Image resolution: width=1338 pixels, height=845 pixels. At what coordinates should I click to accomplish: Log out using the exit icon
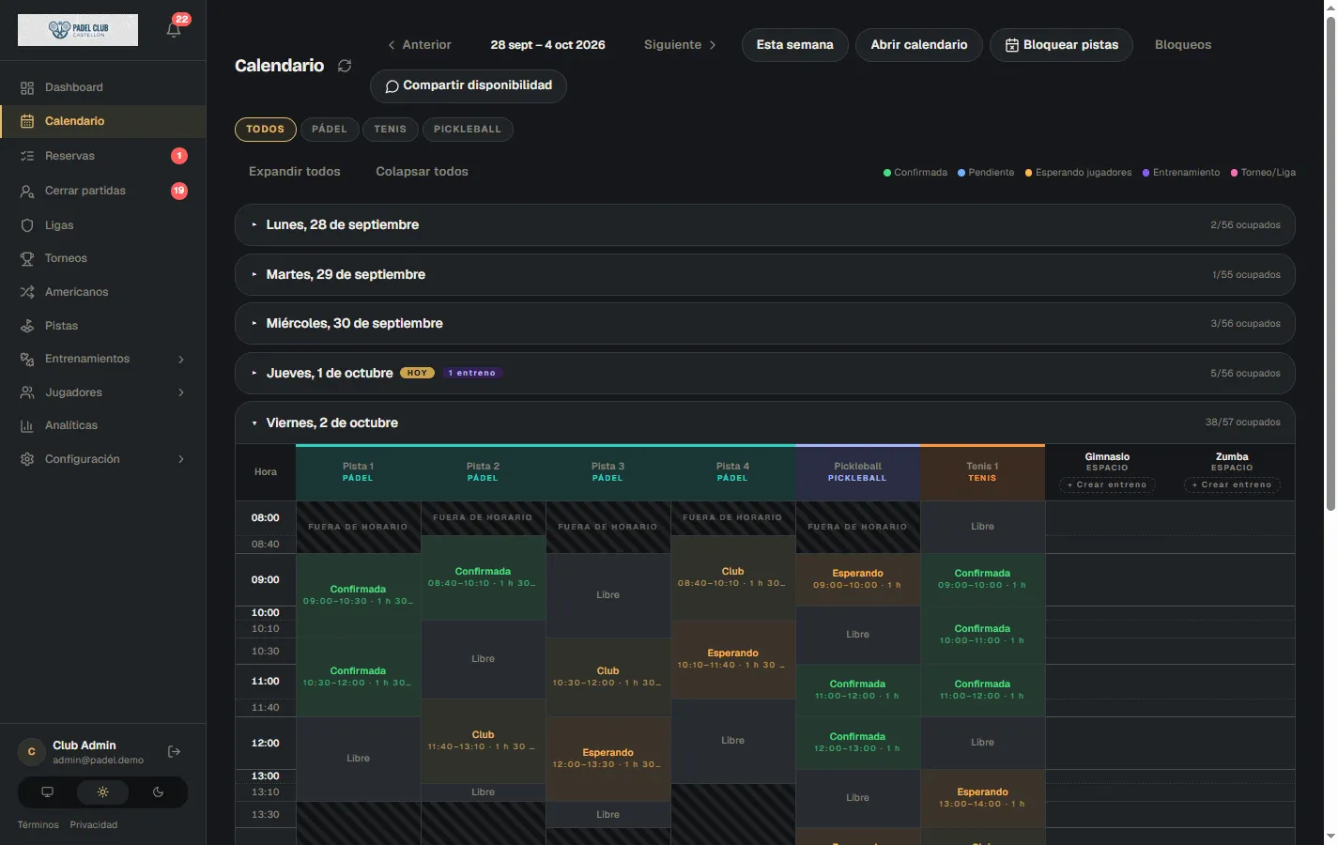tap(174, 752)
